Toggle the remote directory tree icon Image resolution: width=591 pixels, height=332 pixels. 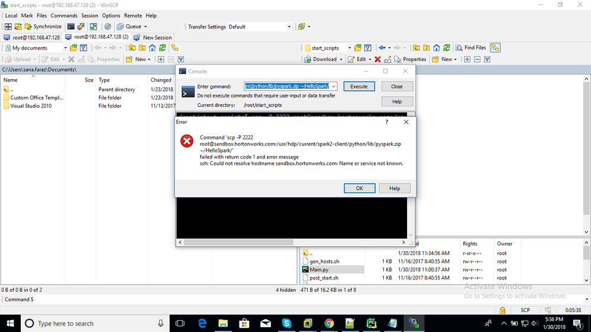(495, 48)
